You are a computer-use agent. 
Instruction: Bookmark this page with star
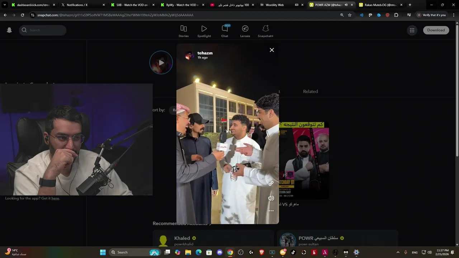pyautogui.click(x=350, y=15)
